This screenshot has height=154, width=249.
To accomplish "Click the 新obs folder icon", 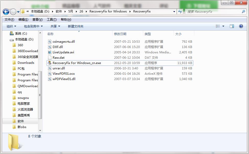I will point(14,127).
